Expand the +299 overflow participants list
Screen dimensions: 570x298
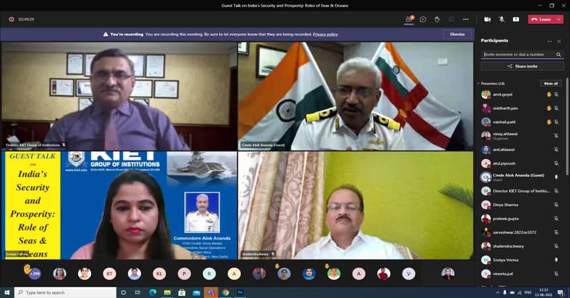(34, 273)
